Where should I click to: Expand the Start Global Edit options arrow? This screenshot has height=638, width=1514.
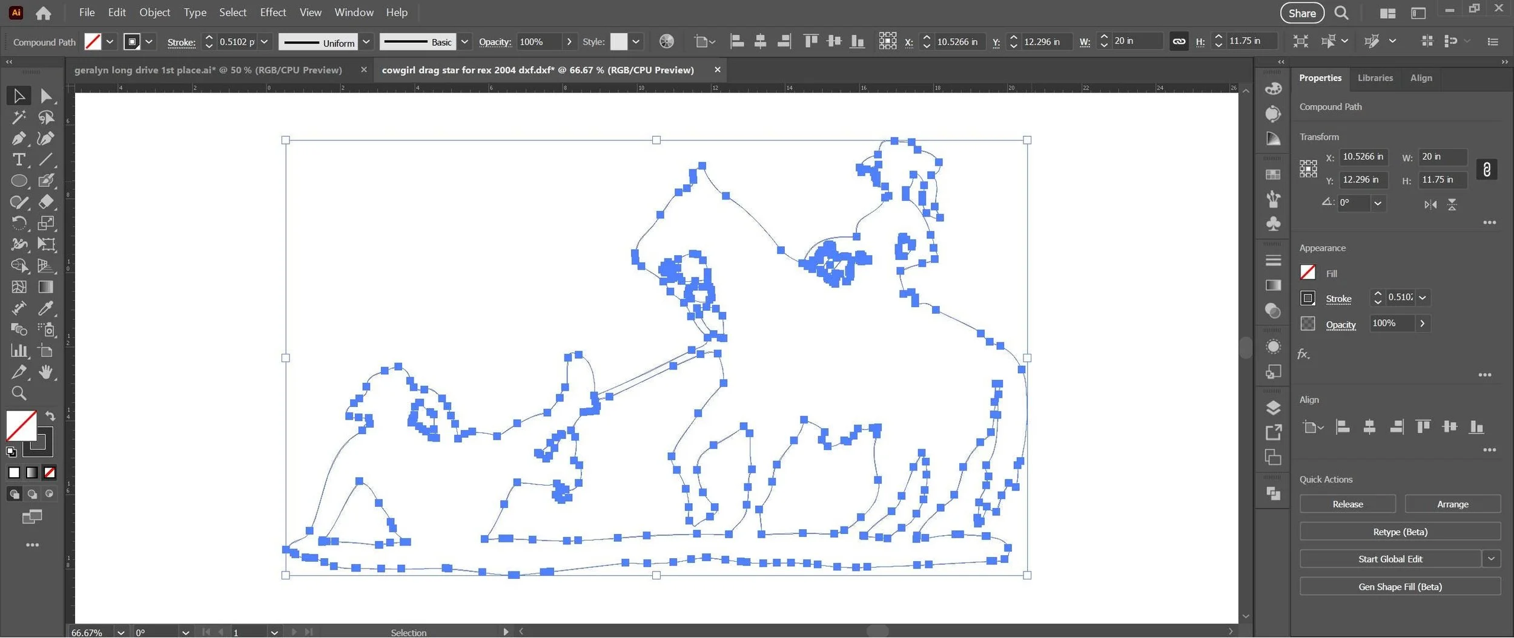[1491, 559]
